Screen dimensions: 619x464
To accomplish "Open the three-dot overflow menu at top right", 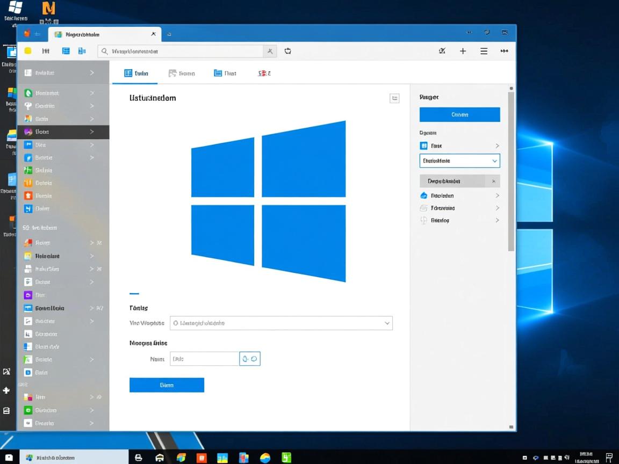I will pos(504,51).
